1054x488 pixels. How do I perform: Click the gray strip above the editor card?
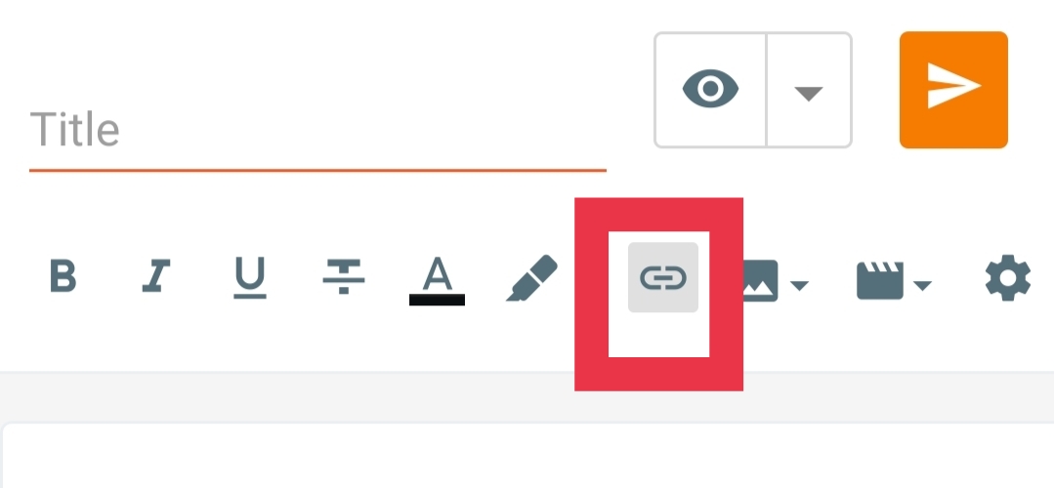pos(527,397)
